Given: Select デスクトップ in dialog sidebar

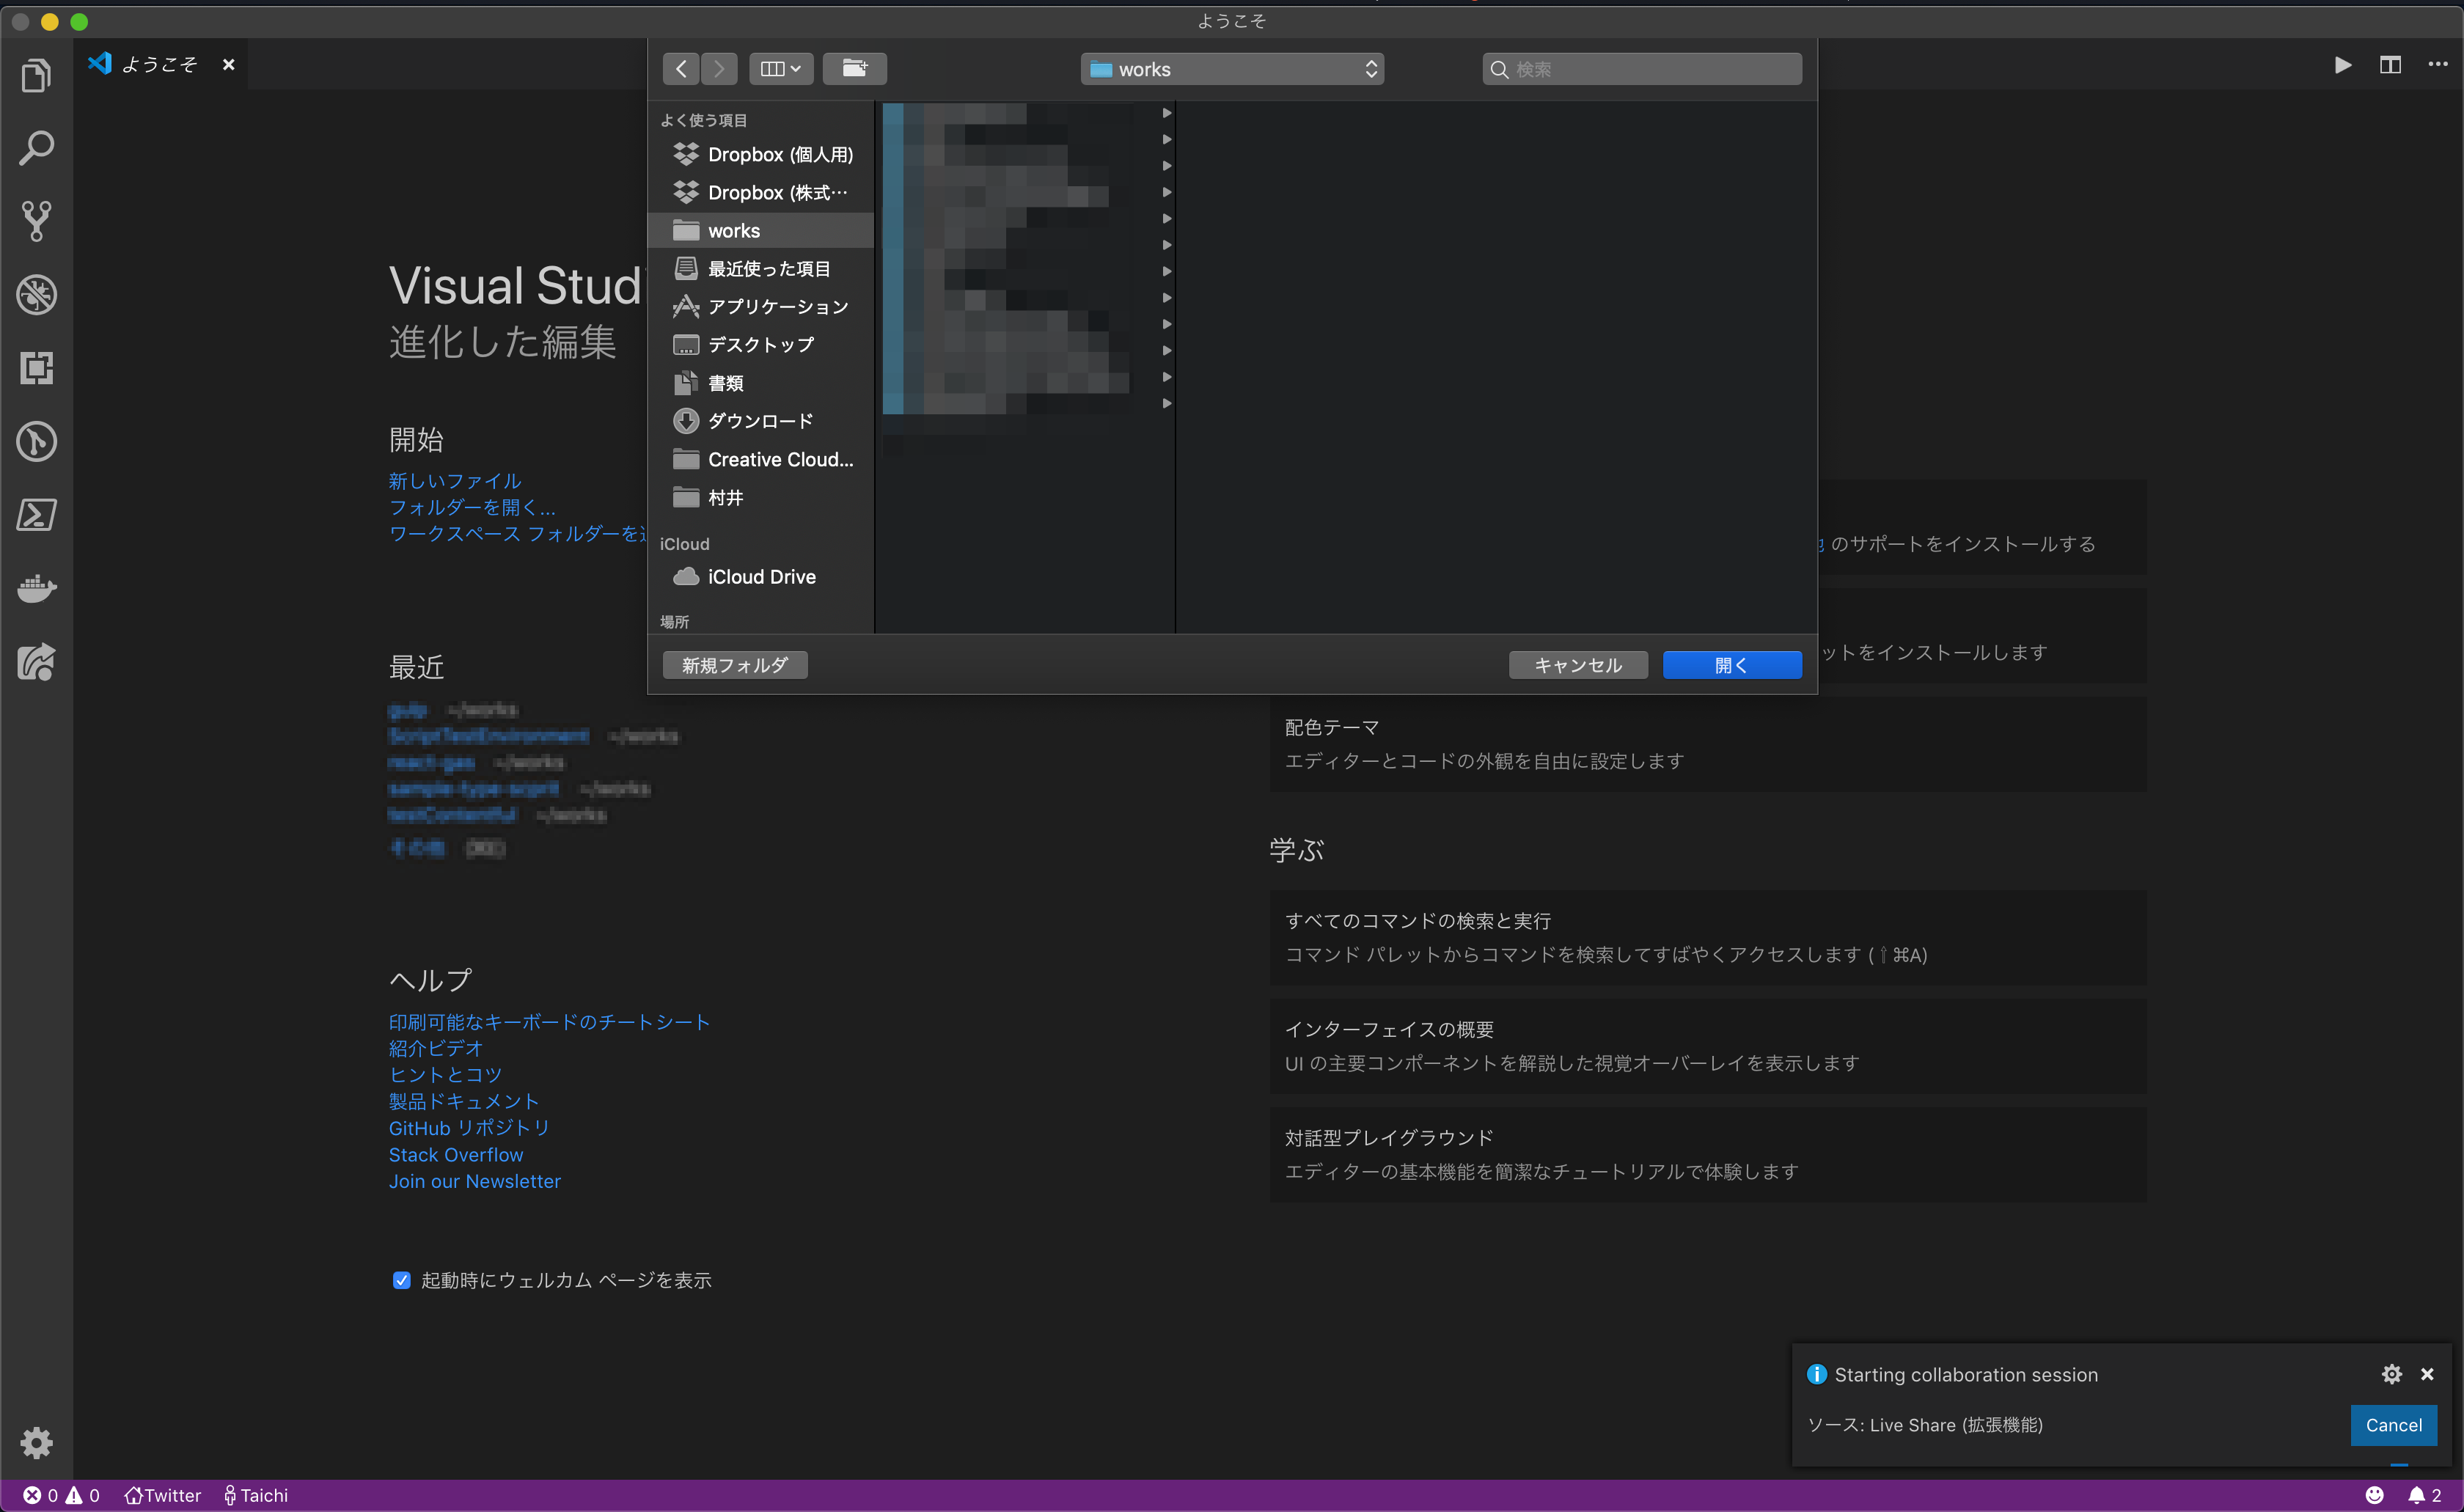Looking at the screenshot, I should pos(762,344).
